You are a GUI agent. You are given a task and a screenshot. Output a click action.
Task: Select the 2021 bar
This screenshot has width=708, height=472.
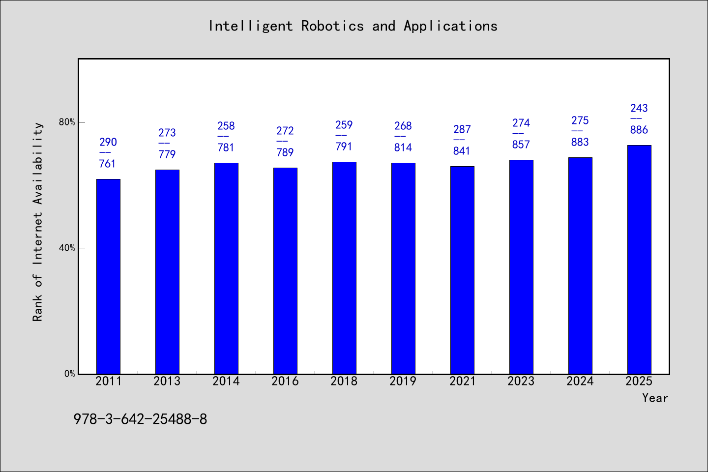tap(462, 270)
